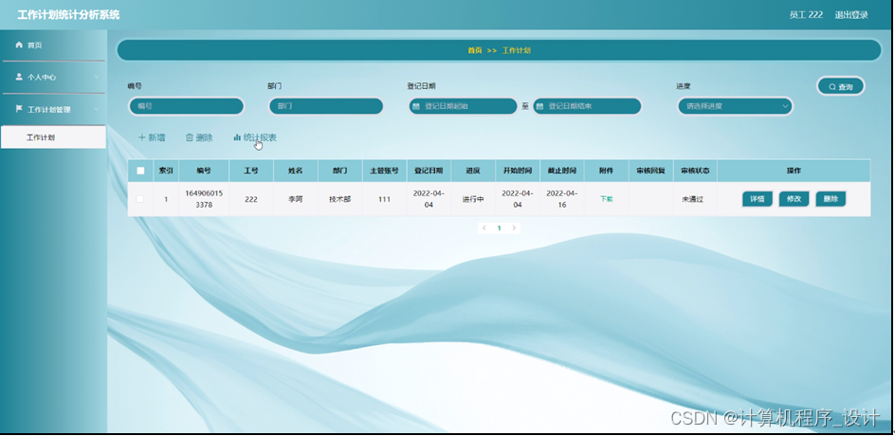Click inside the 编号 search field
The image size is (895, 436).
click(187, 106)
